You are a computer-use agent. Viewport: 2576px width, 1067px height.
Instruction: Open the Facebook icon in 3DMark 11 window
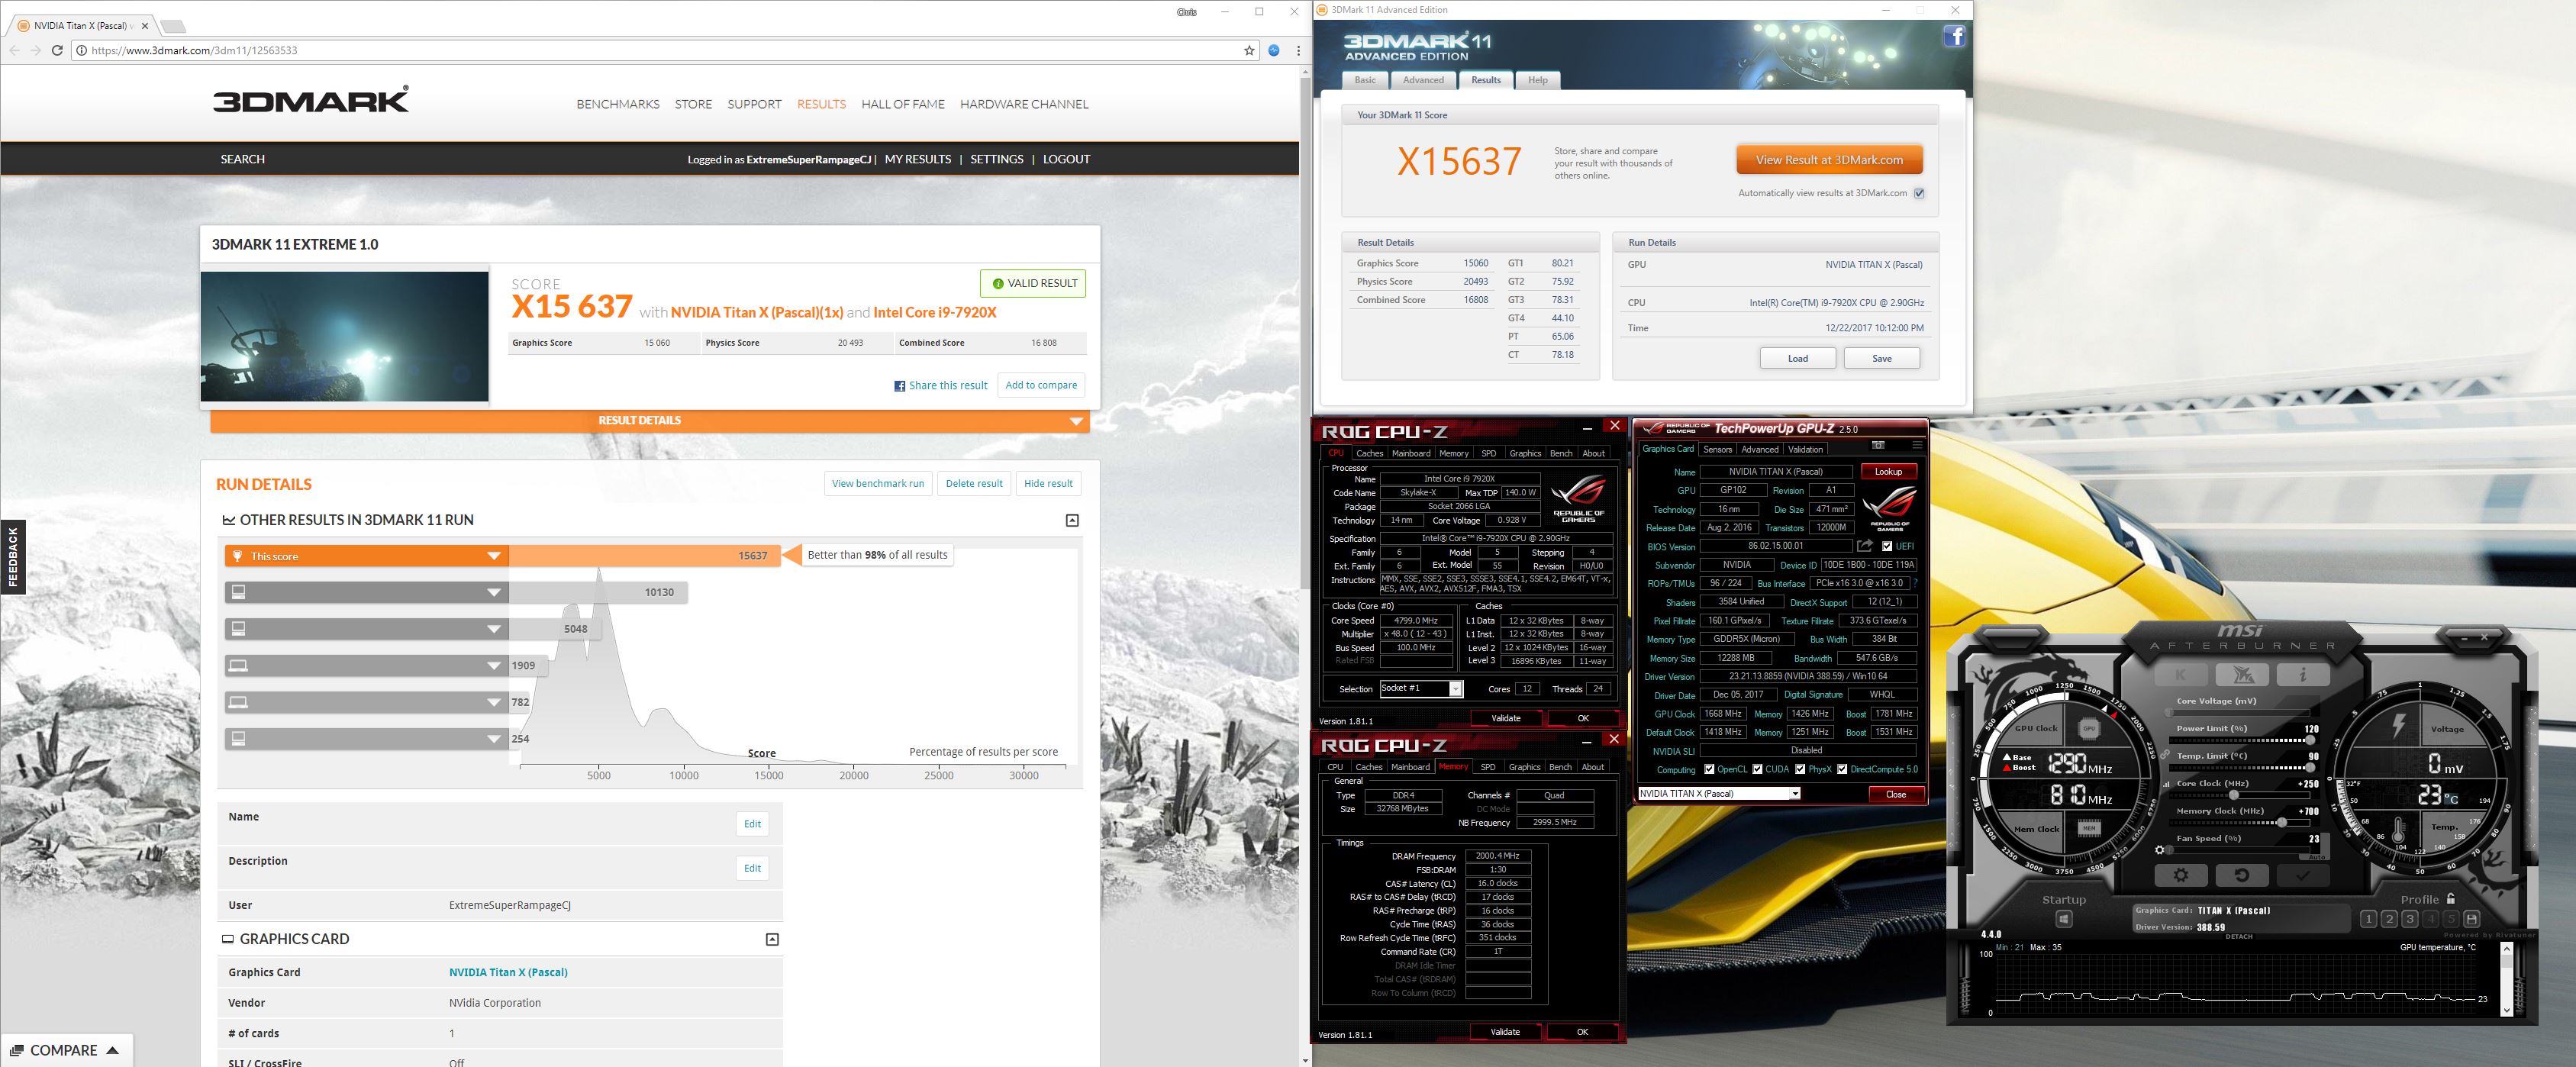[x=1954, y=37]
